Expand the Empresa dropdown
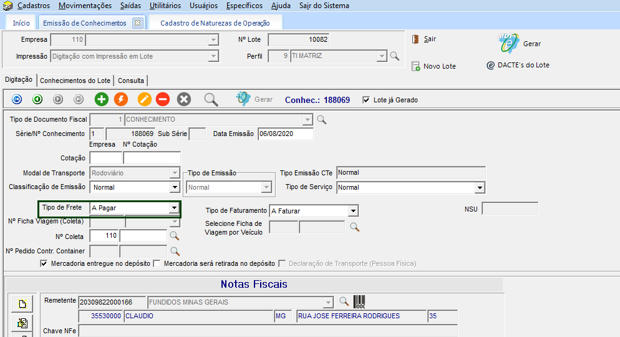 click(x=213, y=40)
